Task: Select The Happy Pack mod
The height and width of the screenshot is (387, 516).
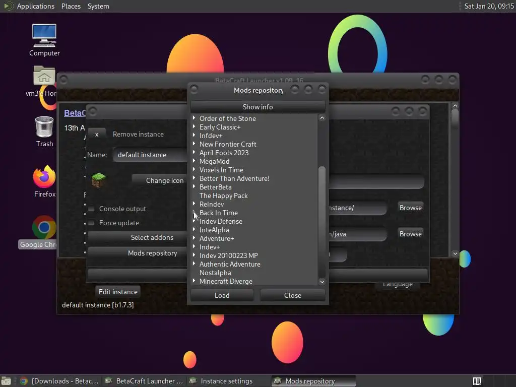Action: coord(223,196)
